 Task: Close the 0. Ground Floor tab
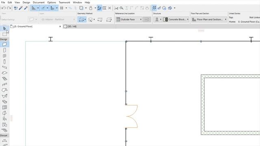click(60, 26)
